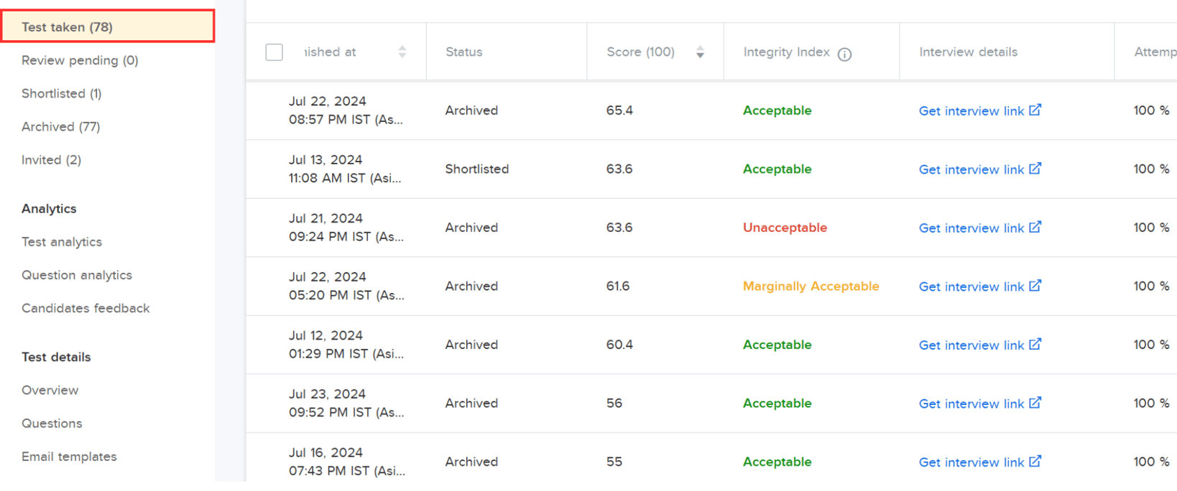The image size is (1177, 491).
Task: Open Email templates section
Action: tap(69, 457)
